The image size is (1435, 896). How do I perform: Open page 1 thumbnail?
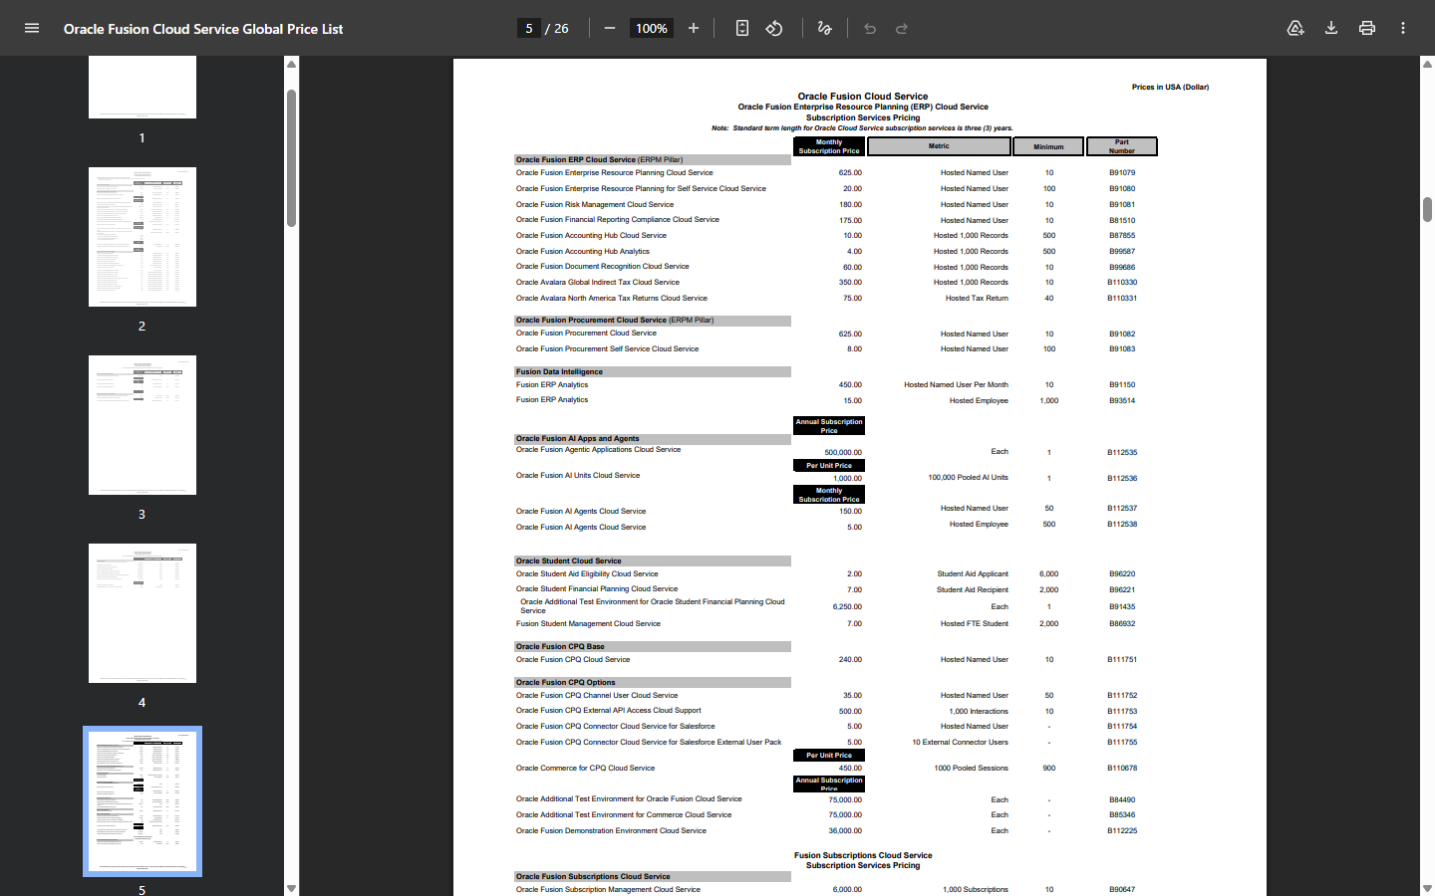coord(143,87)
